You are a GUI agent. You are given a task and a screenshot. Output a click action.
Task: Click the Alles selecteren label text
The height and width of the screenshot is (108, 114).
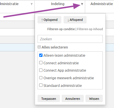(x=55, y=47)
